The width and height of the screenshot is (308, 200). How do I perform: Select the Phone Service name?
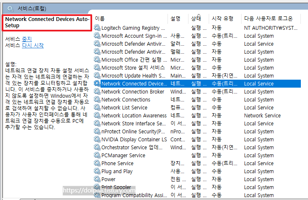tap(117, 164)
